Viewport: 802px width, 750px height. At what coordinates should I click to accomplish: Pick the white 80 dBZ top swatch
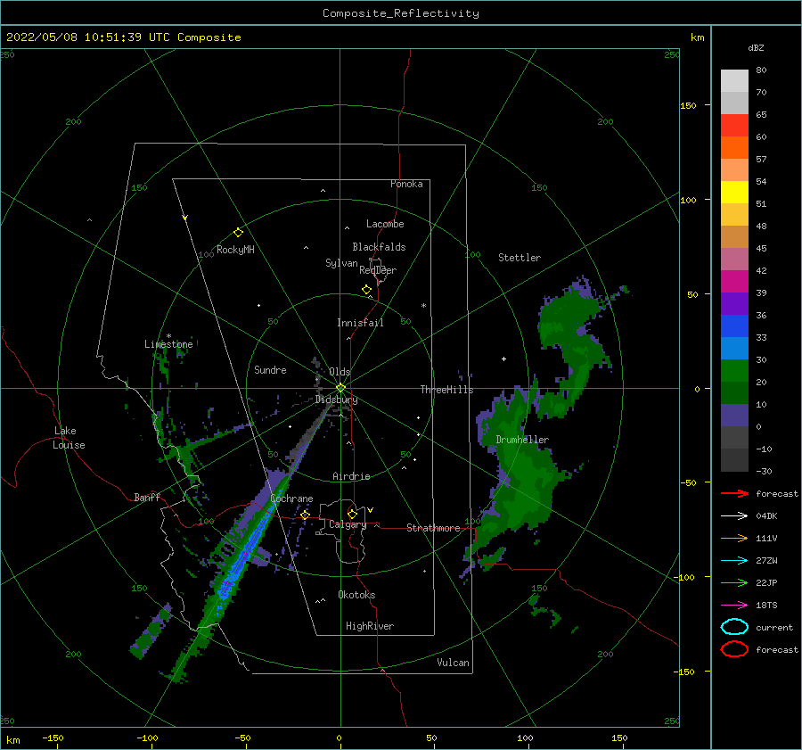click(x=734, y=81)
